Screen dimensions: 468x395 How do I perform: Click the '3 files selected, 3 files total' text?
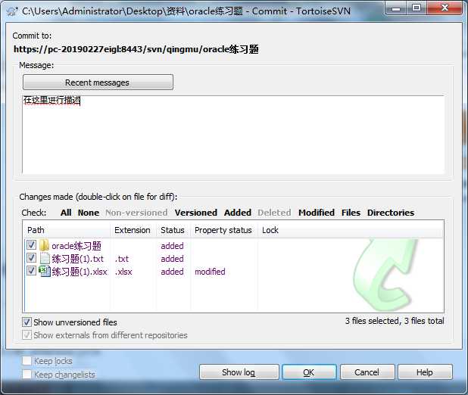395,321
